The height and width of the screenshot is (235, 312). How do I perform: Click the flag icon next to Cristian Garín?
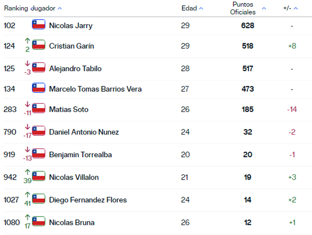point(39,45)
